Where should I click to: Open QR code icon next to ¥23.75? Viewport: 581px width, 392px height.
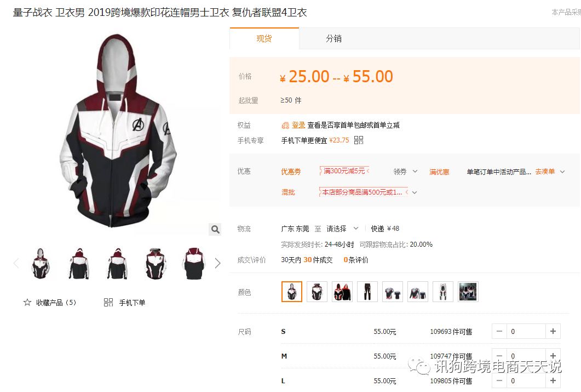pyautogui.click(x=359, y=140)
